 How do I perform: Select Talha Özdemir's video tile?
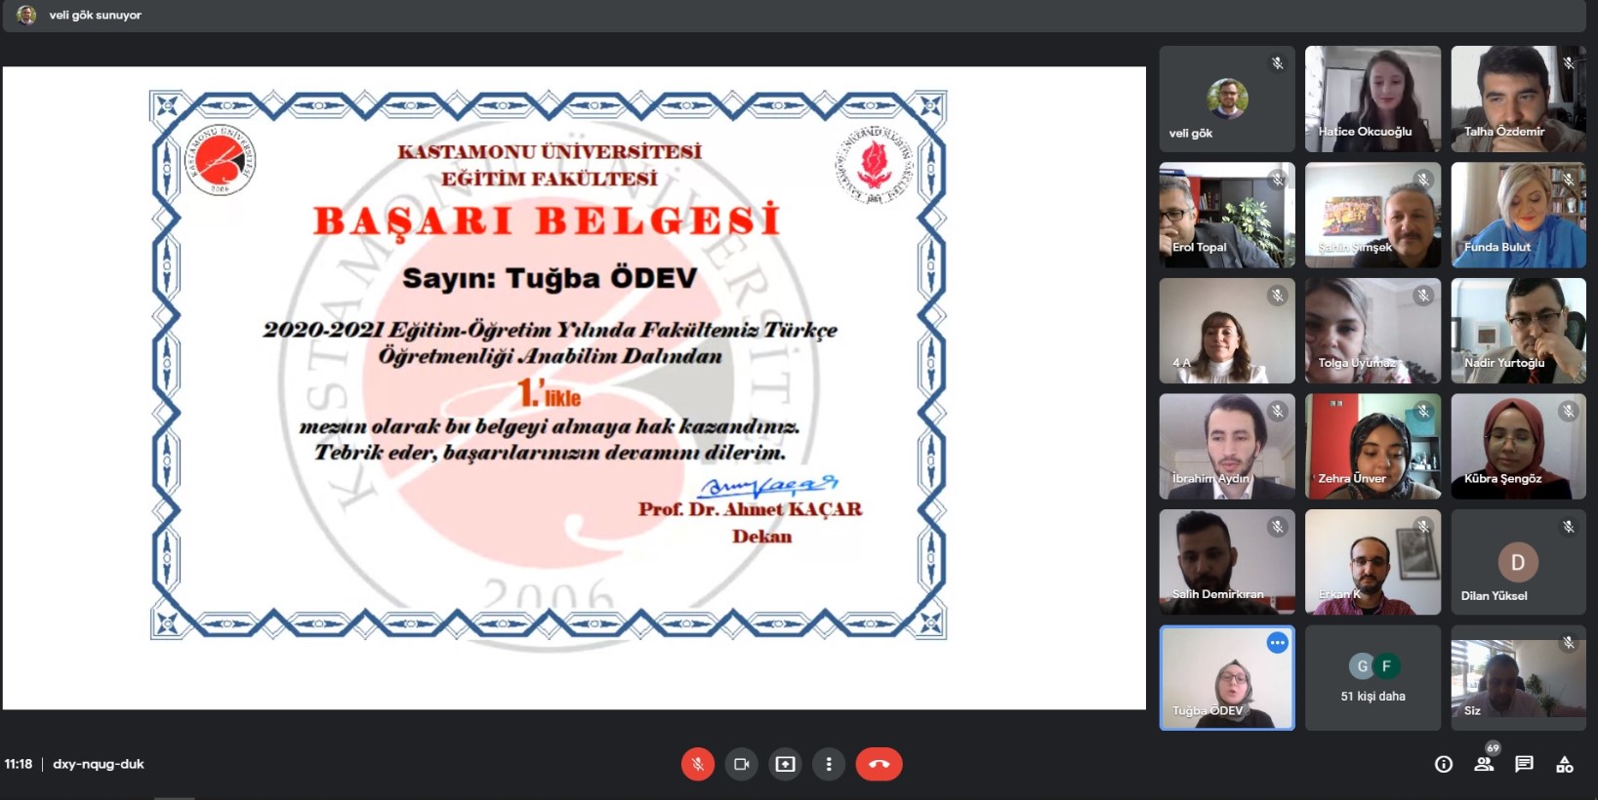[1518, 99]
